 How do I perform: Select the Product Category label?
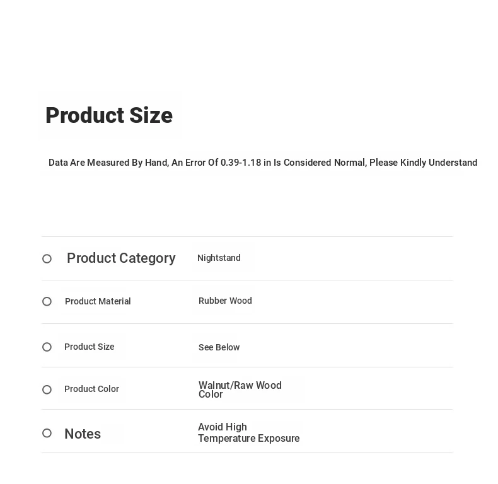click(x=121, y=258)
